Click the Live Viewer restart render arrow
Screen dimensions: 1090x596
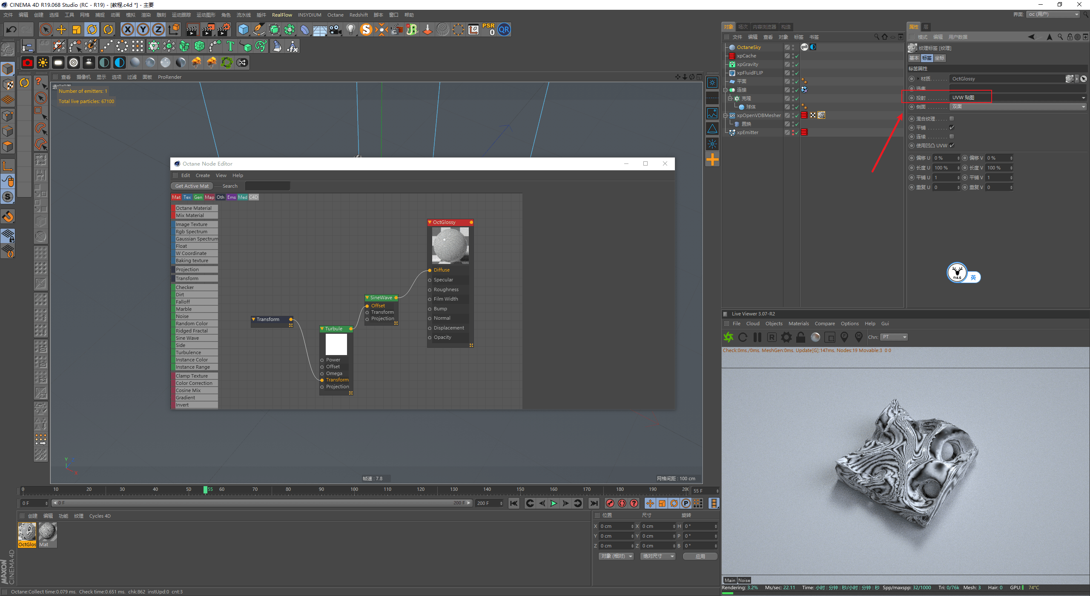click(x=743, y=337)
